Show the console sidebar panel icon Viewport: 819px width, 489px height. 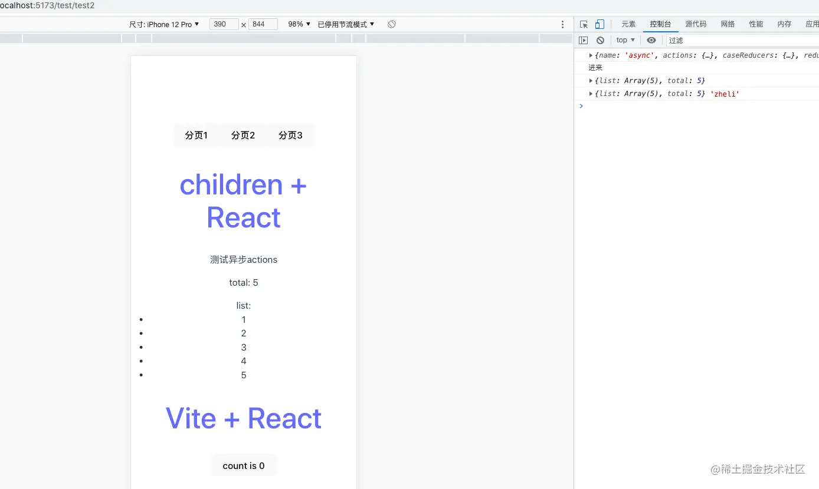(584, 40)
